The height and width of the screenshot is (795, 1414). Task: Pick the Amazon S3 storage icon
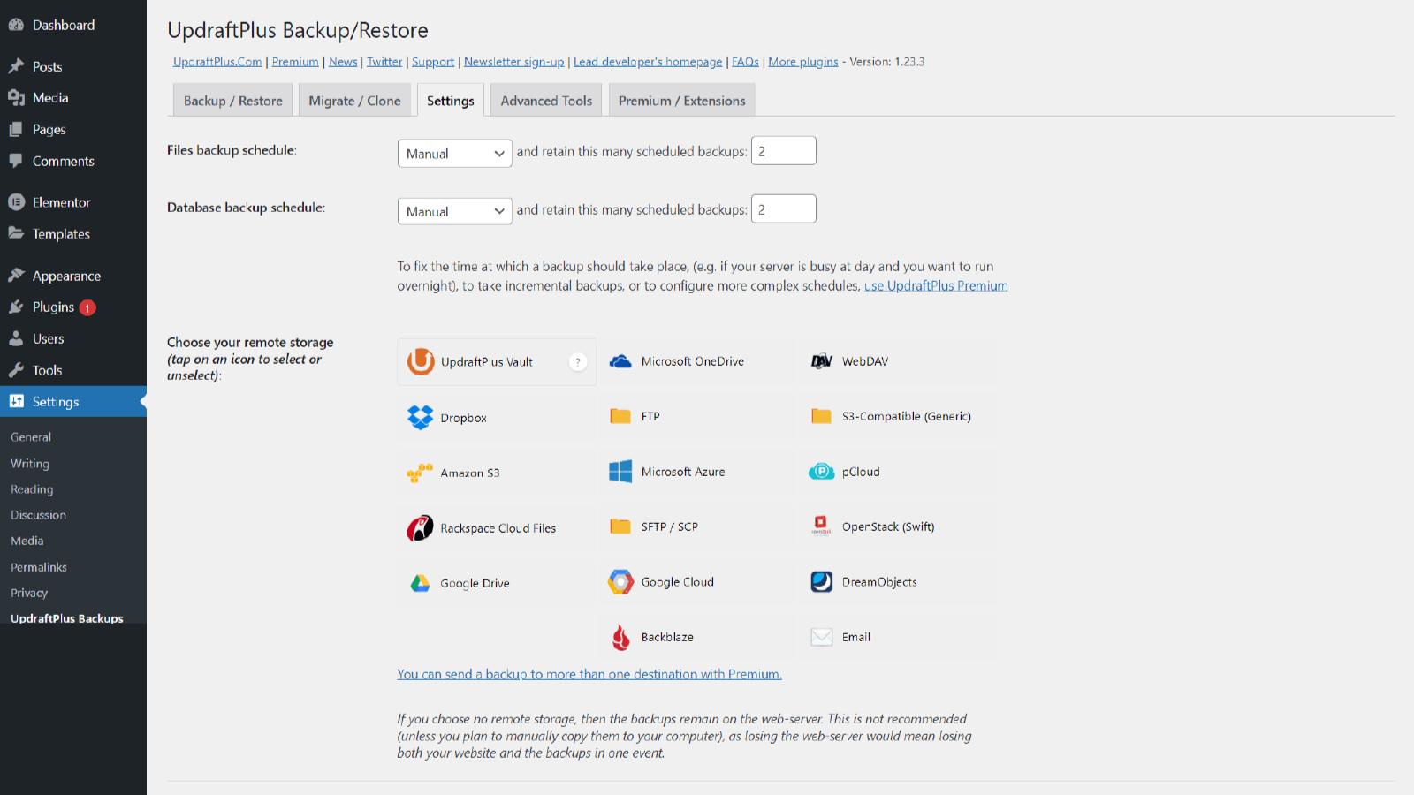(x=421, y=473)
